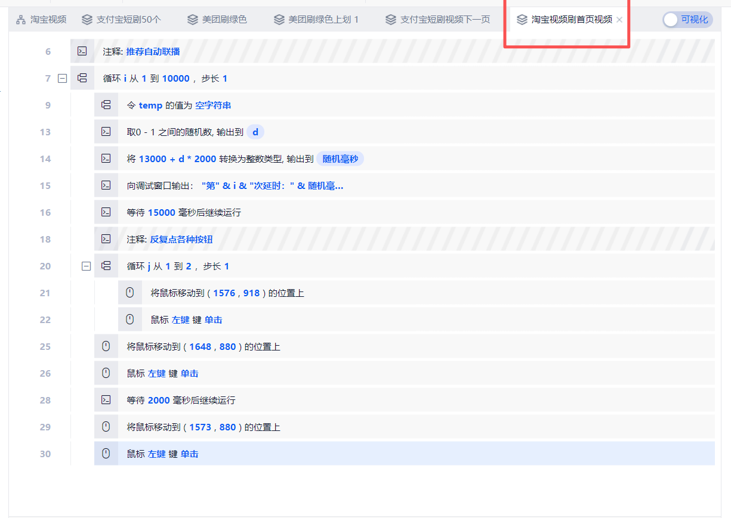Click the mouse icon on line 29
This screenshot has width=731, height=518.
[106, 427]
